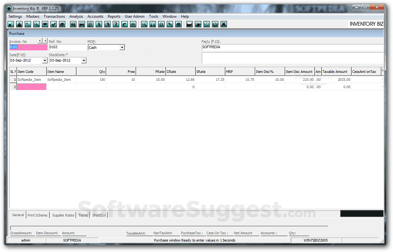Viewport: 393px width, 252px height.
Task: Click the green checkmark save icon
Action: [x=53, y=24]
